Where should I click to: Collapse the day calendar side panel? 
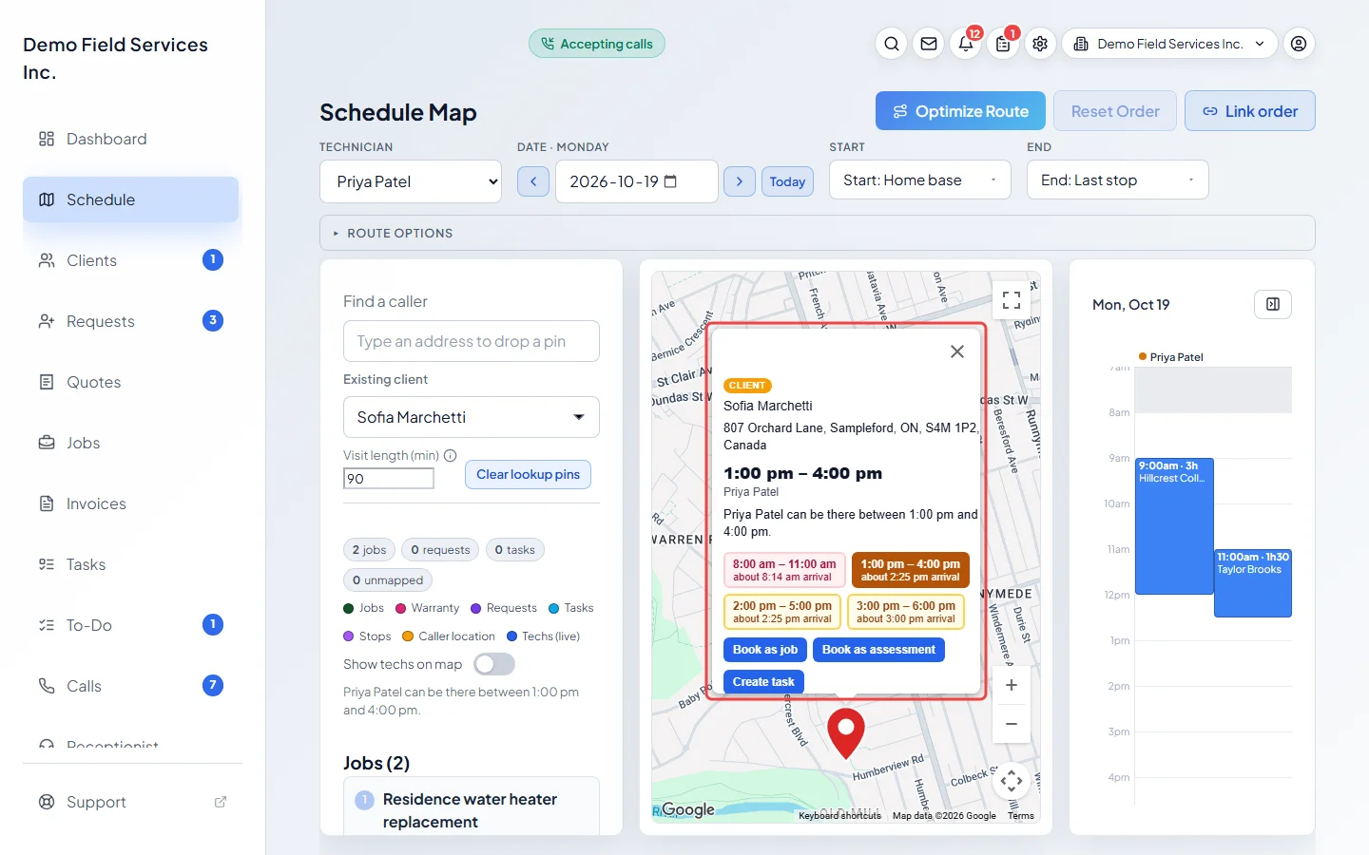click(1273, 304)
